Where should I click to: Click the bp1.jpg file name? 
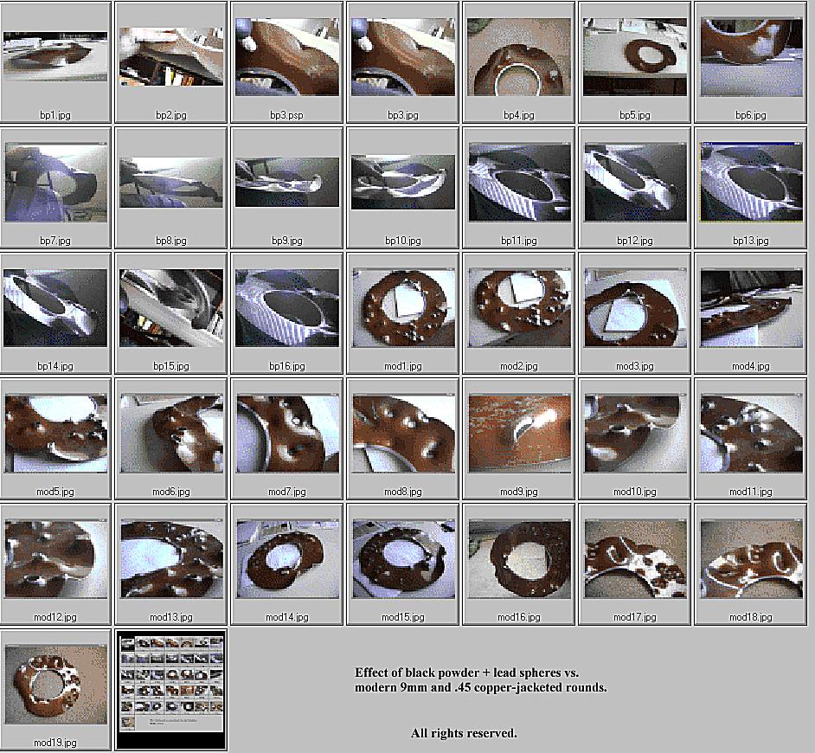pos(55,115)
